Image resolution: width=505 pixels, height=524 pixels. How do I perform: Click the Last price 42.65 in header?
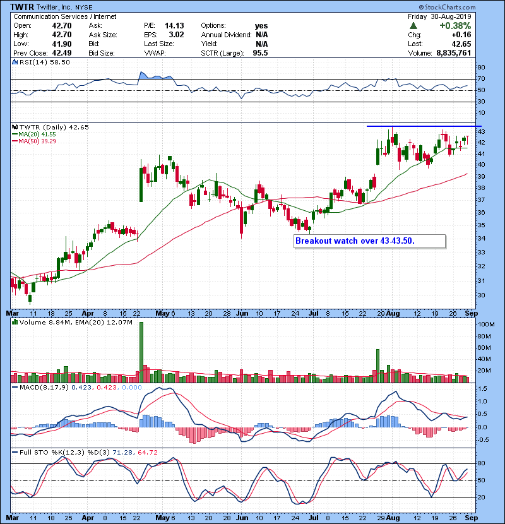click(461, 44)
